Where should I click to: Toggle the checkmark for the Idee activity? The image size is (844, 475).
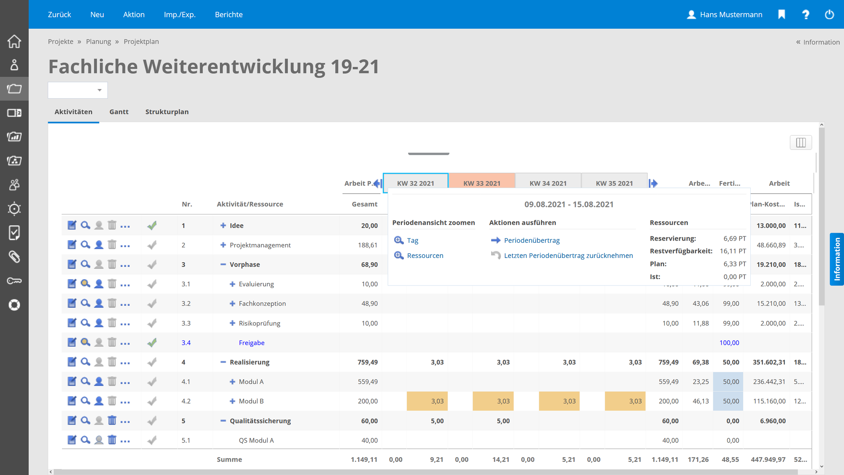(152, 225)
